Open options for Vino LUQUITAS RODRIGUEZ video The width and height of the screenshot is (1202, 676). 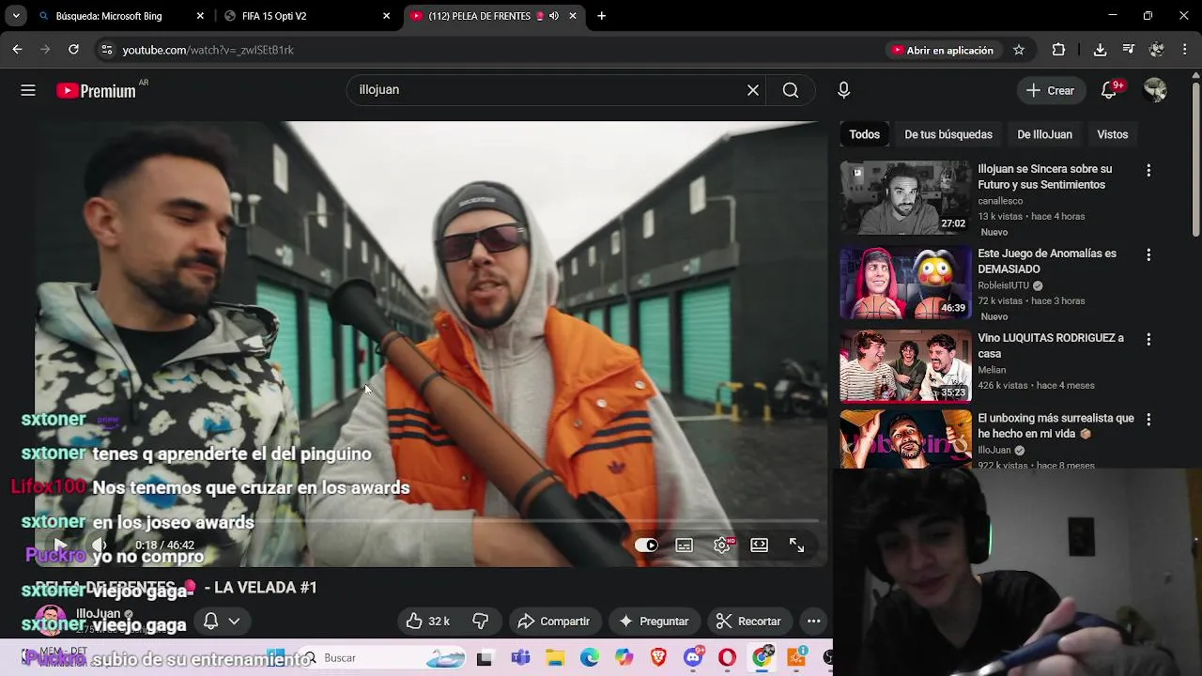point(1148,340)
